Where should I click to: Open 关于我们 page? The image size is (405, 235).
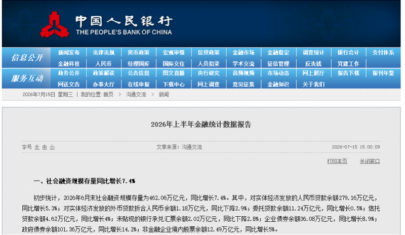click(313, 84)
